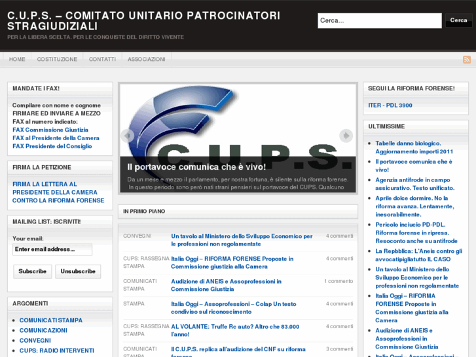Viewport: 476px width, 357px height.
Task: Open 'Italia Oggi – RIFORMA FORENSE Proposte' featured article
Action: coord(232,263)
